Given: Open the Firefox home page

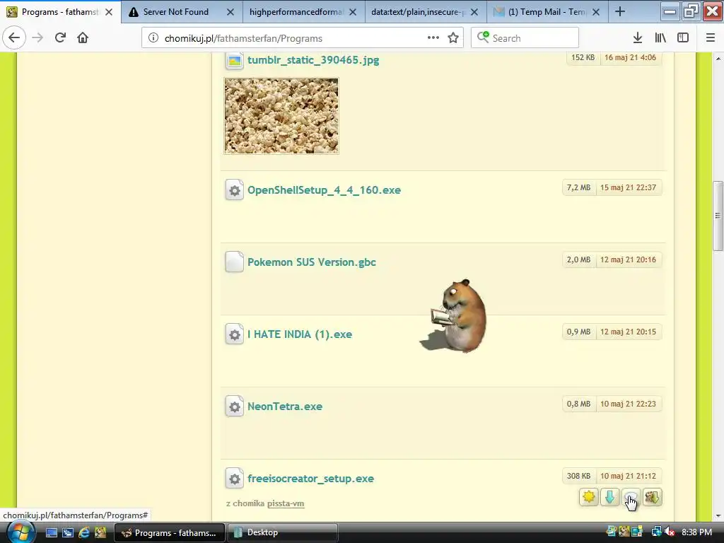Looking at the screenshot, I should tap(83, 38).
